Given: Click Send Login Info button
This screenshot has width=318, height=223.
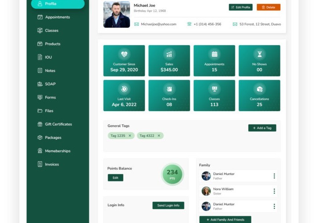Looking at the screenshot, I should 168,205.
